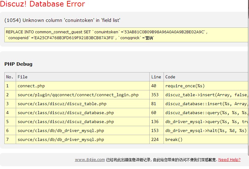Click the File column header
The height and width of the screenshot is (169, 249).
coord(83,77)
